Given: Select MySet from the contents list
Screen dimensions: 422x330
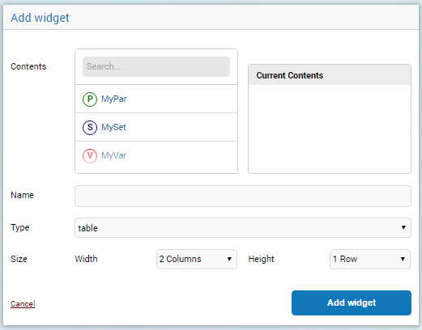Looking at the screenshot, I should 156,127.
